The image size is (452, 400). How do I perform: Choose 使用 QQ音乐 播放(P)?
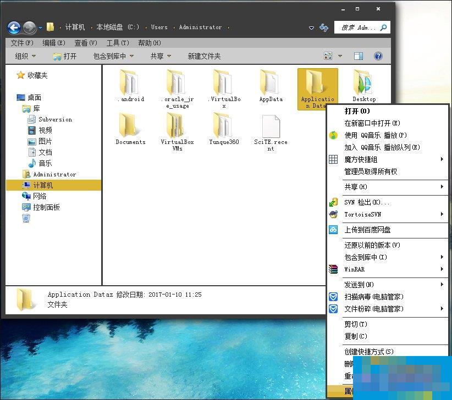pyautogui.click(x=388, y=135)
